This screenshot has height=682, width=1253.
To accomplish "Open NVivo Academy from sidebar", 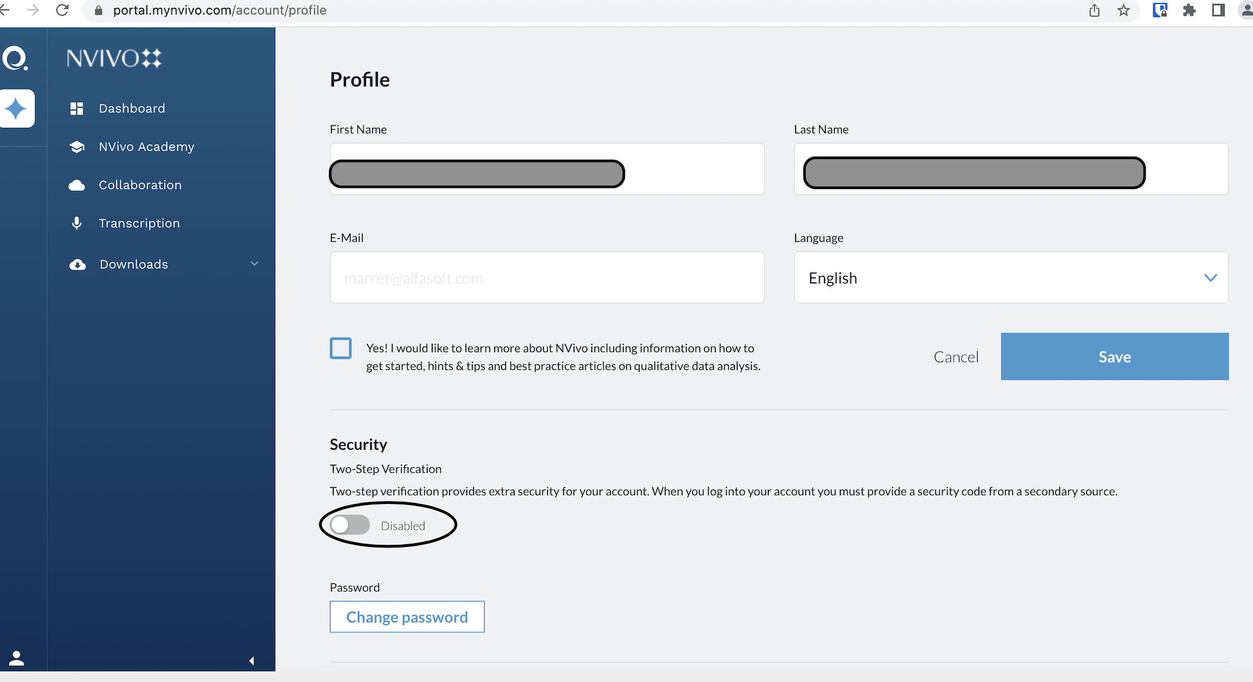I will [146, 147].
